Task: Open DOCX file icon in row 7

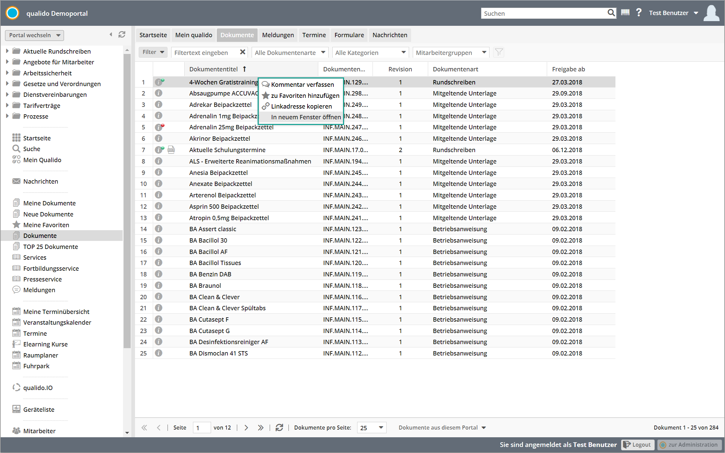Action: click(171, 150)
